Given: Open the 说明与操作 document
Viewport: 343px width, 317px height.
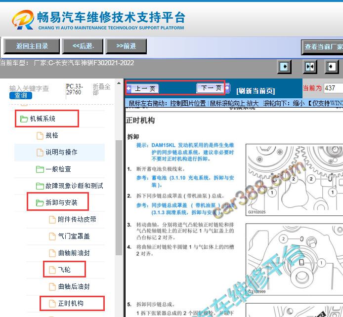Looking at the screenshot, I should click(x=61, y=152).
